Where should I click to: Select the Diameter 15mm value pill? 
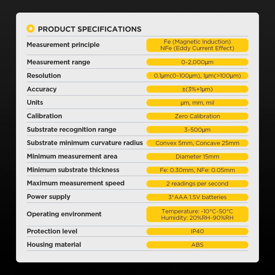197,157
